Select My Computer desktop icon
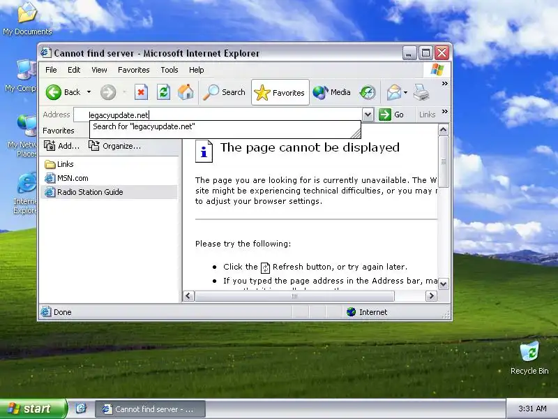Image resolution: width=558 pixels, height=419 pixels. (x=21, y=76)
